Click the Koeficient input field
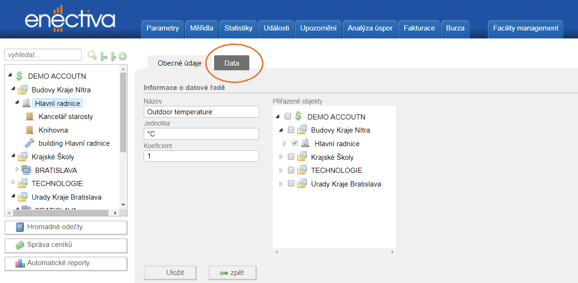This screenshot has width=578, height=283. coord(201,156)
